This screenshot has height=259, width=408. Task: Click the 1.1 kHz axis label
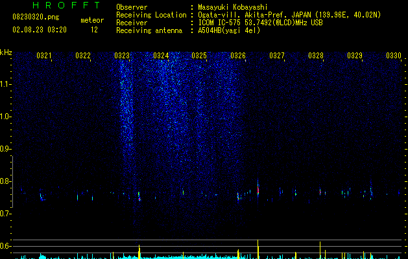pos(5,84)
